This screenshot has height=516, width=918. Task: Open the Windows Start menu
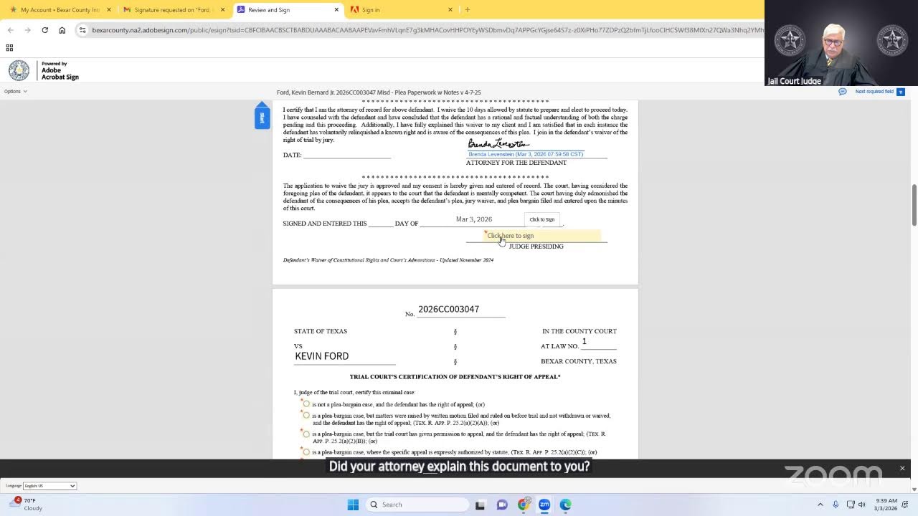click(353, 505)
